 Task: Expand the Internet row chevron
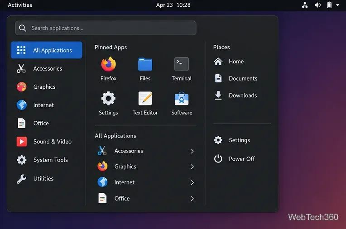tap(192, 182)
